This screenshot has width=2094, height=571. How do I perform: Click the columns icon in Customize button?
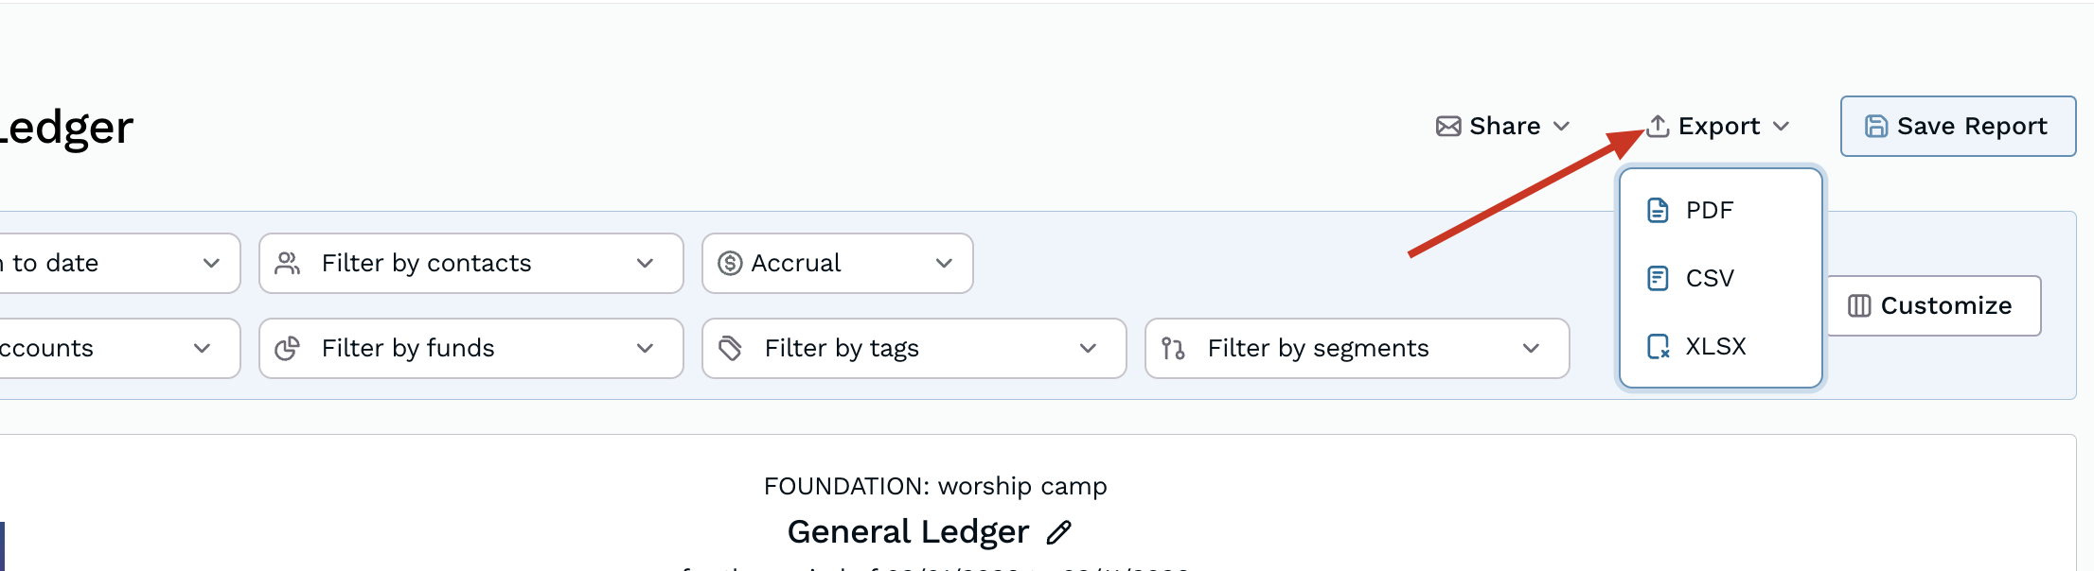click(x=1859, y=305)
